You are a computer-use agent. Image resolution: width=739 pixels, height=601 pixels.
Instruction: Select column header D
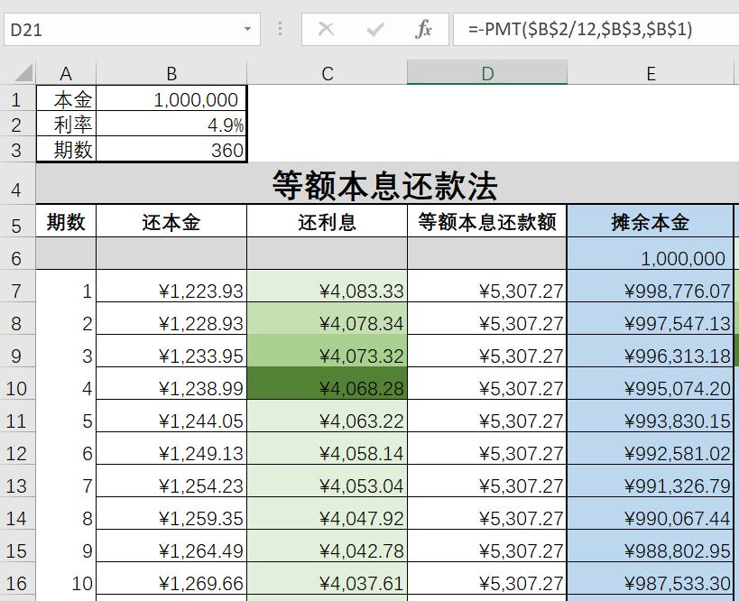pyautogui.click(x=486, y=72)
